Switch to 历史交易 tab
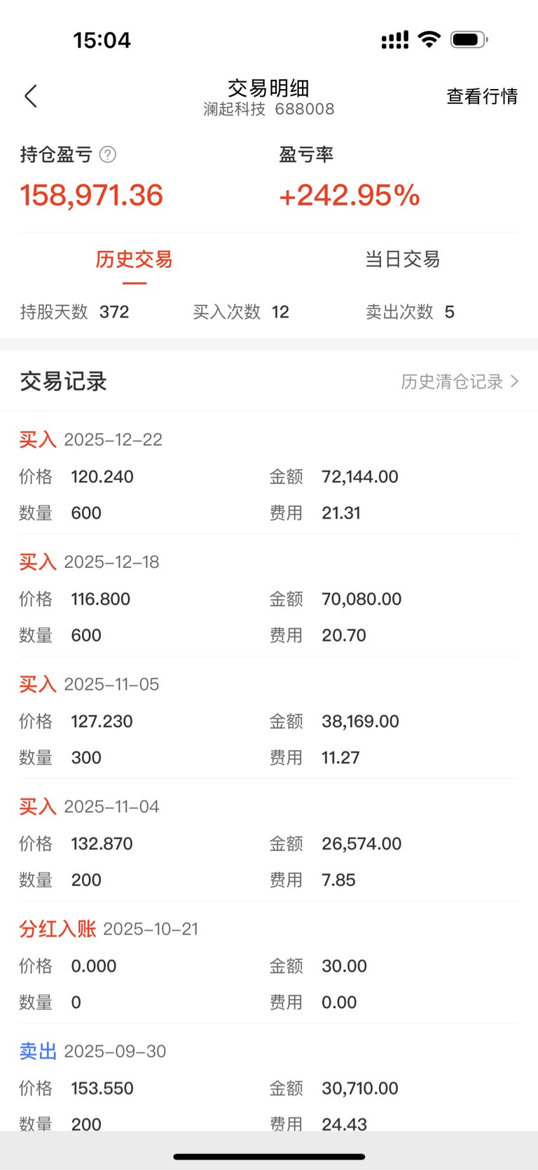The image size is (538, 1170). [134, 259]
